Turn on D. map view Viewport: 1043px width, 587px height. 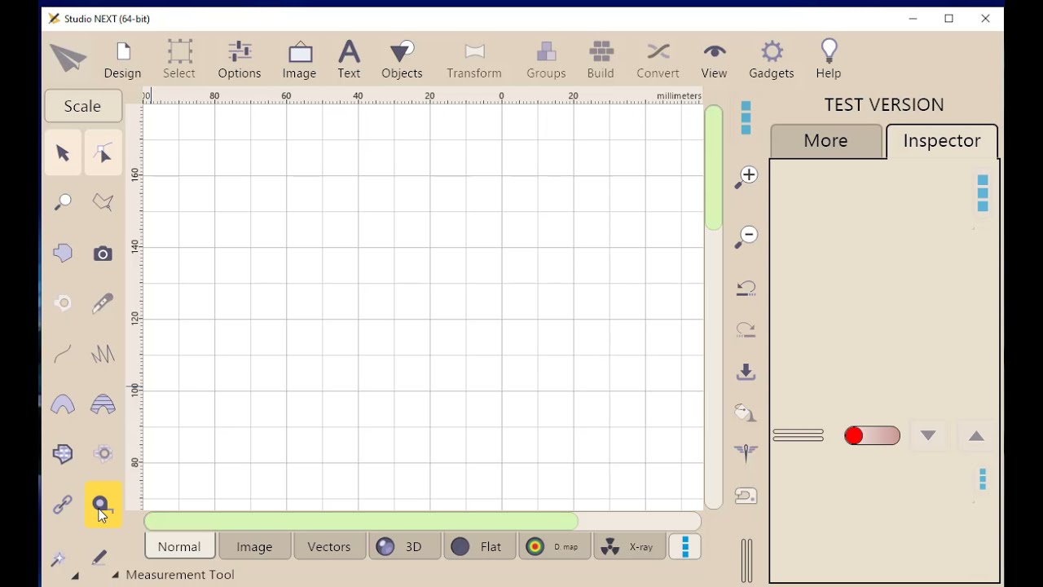(555, 547)
